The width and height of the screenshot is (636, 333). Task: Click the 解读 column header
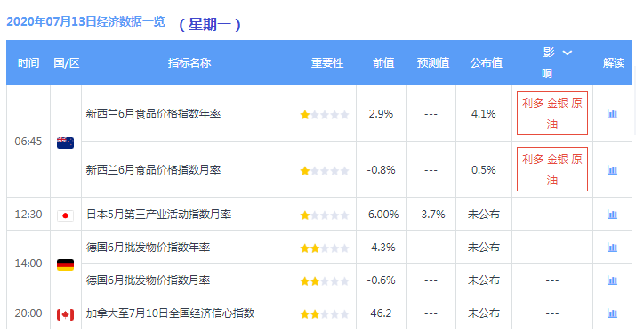click(613, 63)
